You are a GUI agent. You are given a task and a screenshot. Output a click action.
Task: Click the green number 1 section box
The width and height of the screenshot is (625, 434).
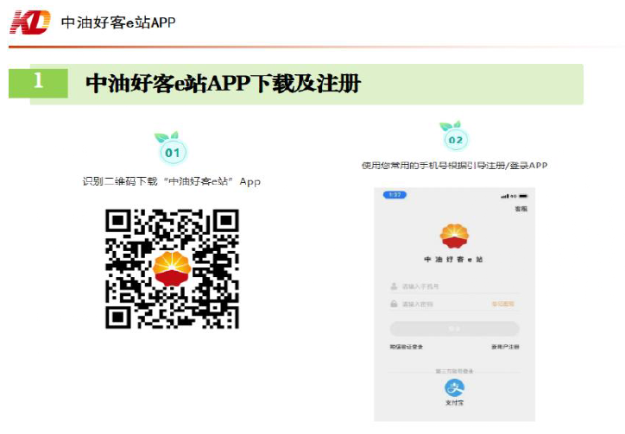tap(37, 83)
